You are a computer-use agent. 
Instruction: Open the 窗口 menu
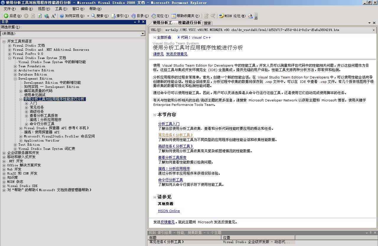click(78, 9)
